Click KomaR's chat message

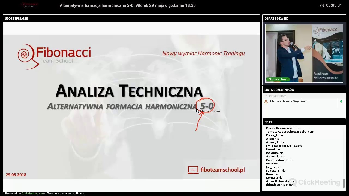274,178
